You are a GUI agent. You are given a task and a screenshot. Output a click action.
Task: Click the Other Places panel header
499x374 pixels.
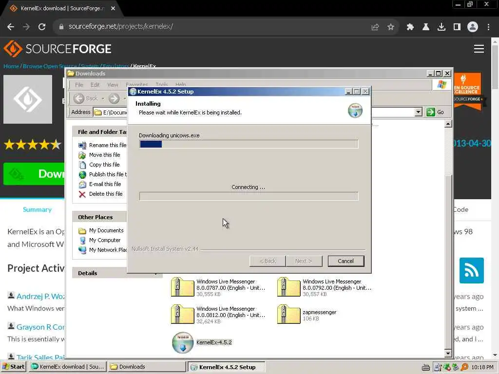tap(99, 217)
